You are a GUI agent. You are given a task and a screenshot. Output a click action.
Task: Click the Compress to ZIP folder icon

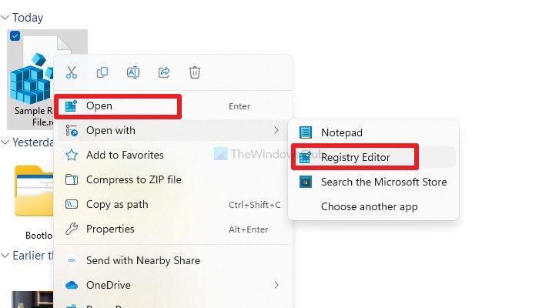72,179
